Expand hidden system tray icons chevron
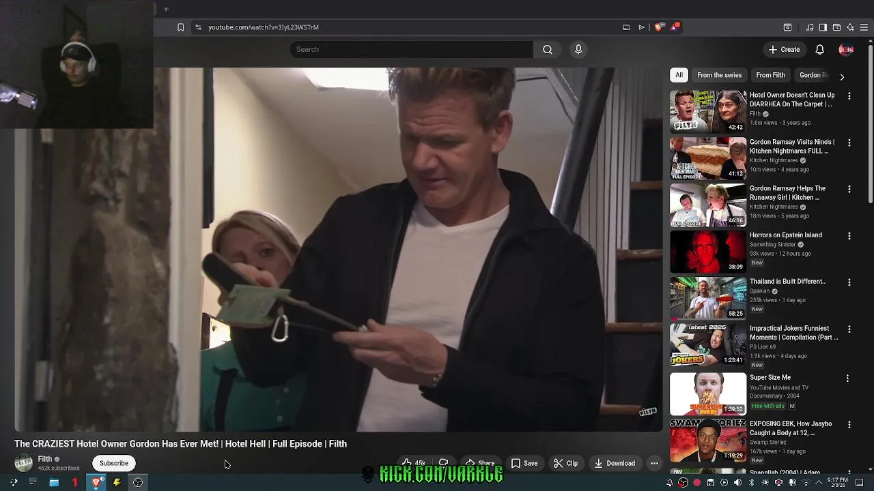Viewport: 874px width, 491px height. pos(819,483)
